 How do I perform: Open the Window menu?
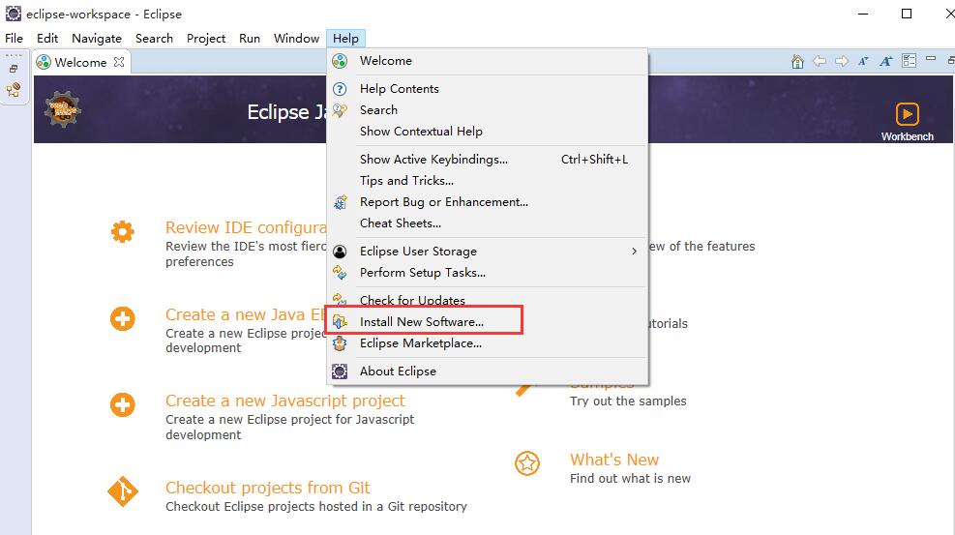(297, 39)
